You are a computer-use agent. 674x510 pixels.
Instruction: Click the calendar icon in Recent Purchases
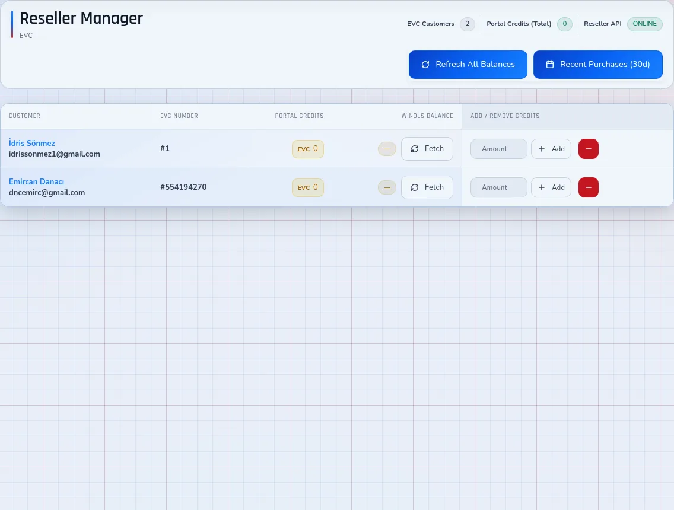550,65
